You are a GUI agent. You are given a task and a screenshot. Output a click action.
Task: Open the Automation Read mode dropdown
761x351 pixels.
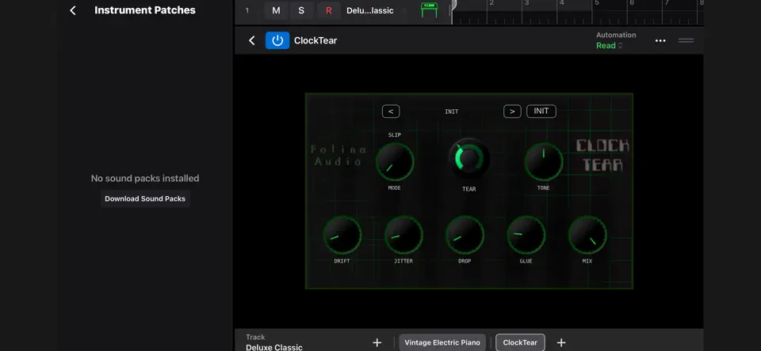tap(610, 46)
